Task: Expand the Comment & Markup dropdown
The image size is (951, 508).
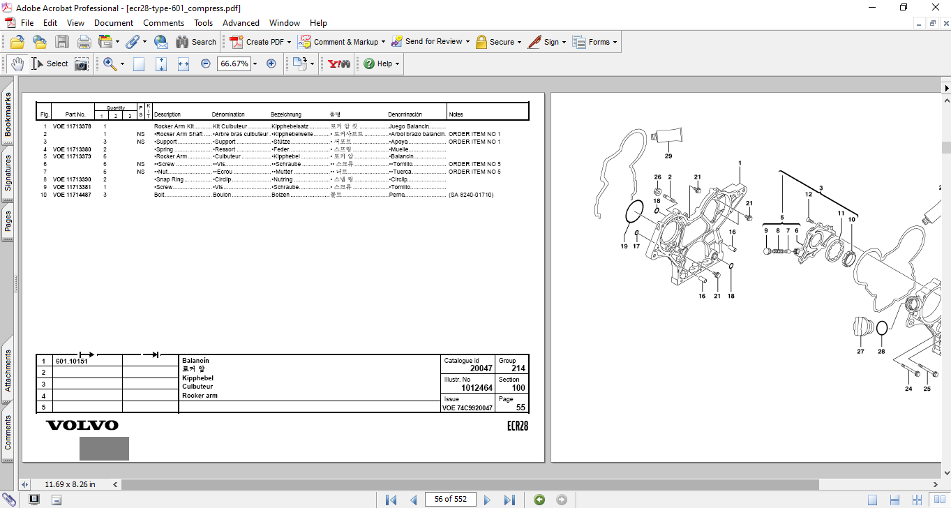Action: [x=383, y=42]
